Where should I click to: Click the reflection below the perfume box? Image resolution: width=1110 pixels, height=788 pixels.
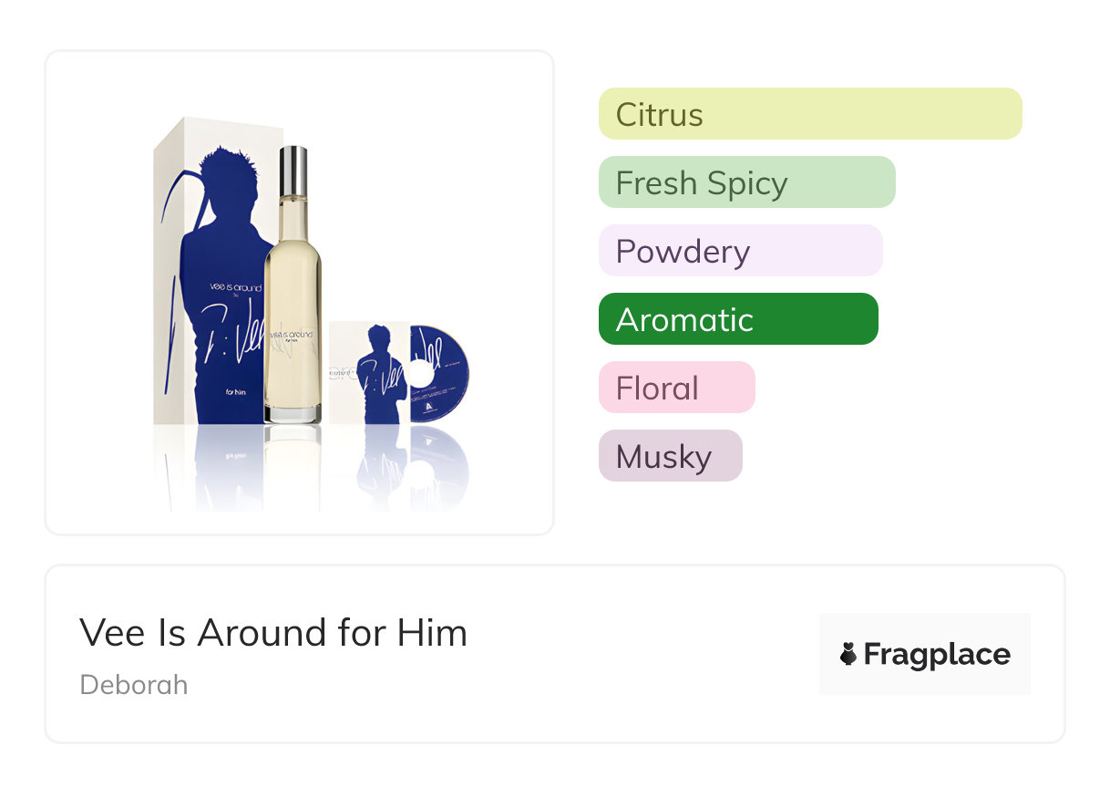[210, 465]
